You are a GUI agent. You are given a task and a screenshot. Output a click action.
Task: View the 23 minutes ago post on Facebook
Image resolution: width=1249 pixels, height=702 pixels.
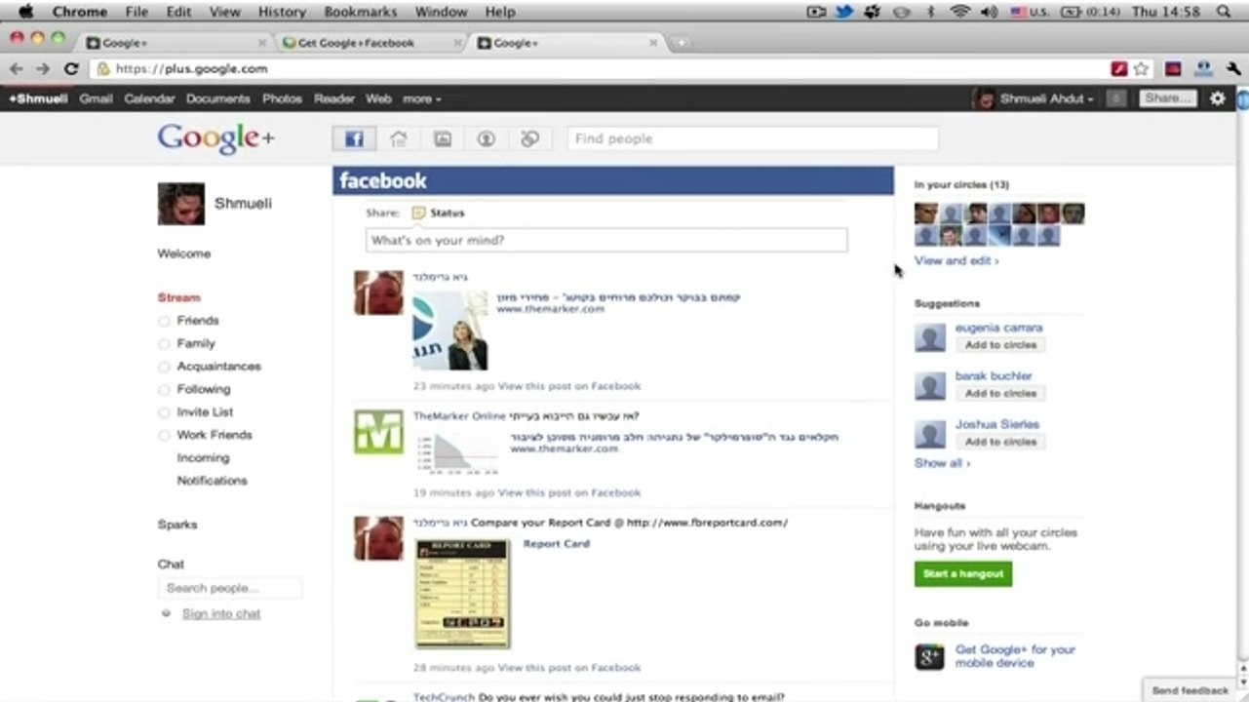(569, 386)
